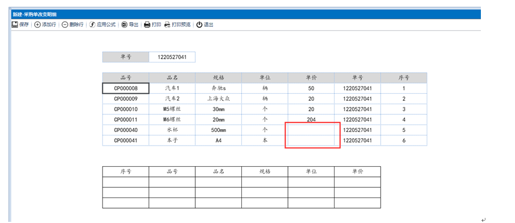Click the 本子 cell
The width and height of the screenshot is (515, 223).
point(172,141)
